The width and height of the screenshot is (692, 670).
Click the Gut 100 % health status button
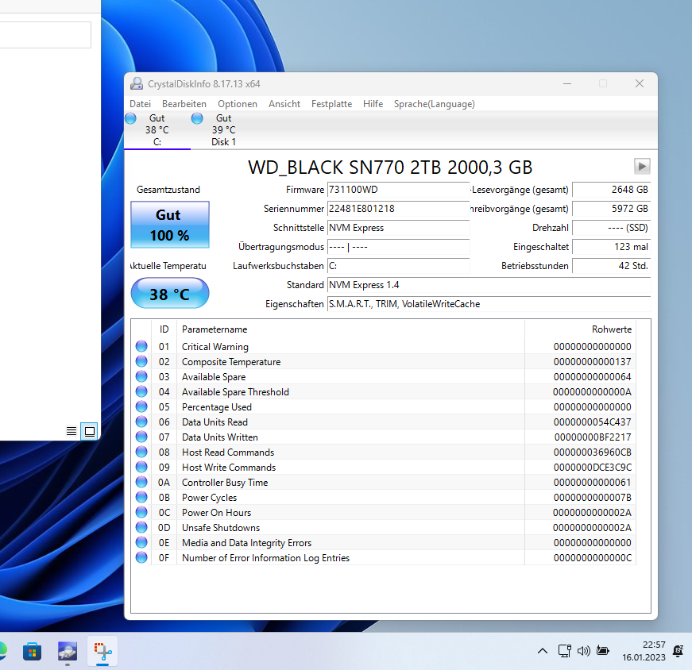[x=170, y=225]
